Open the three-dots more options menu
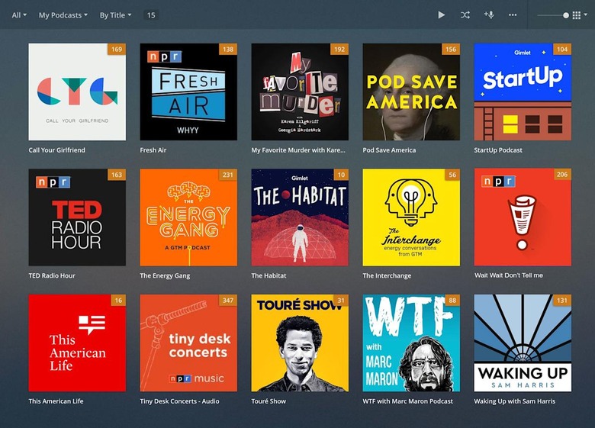The width and height of the screenshot is (595, 428). [x=513, y=15]
